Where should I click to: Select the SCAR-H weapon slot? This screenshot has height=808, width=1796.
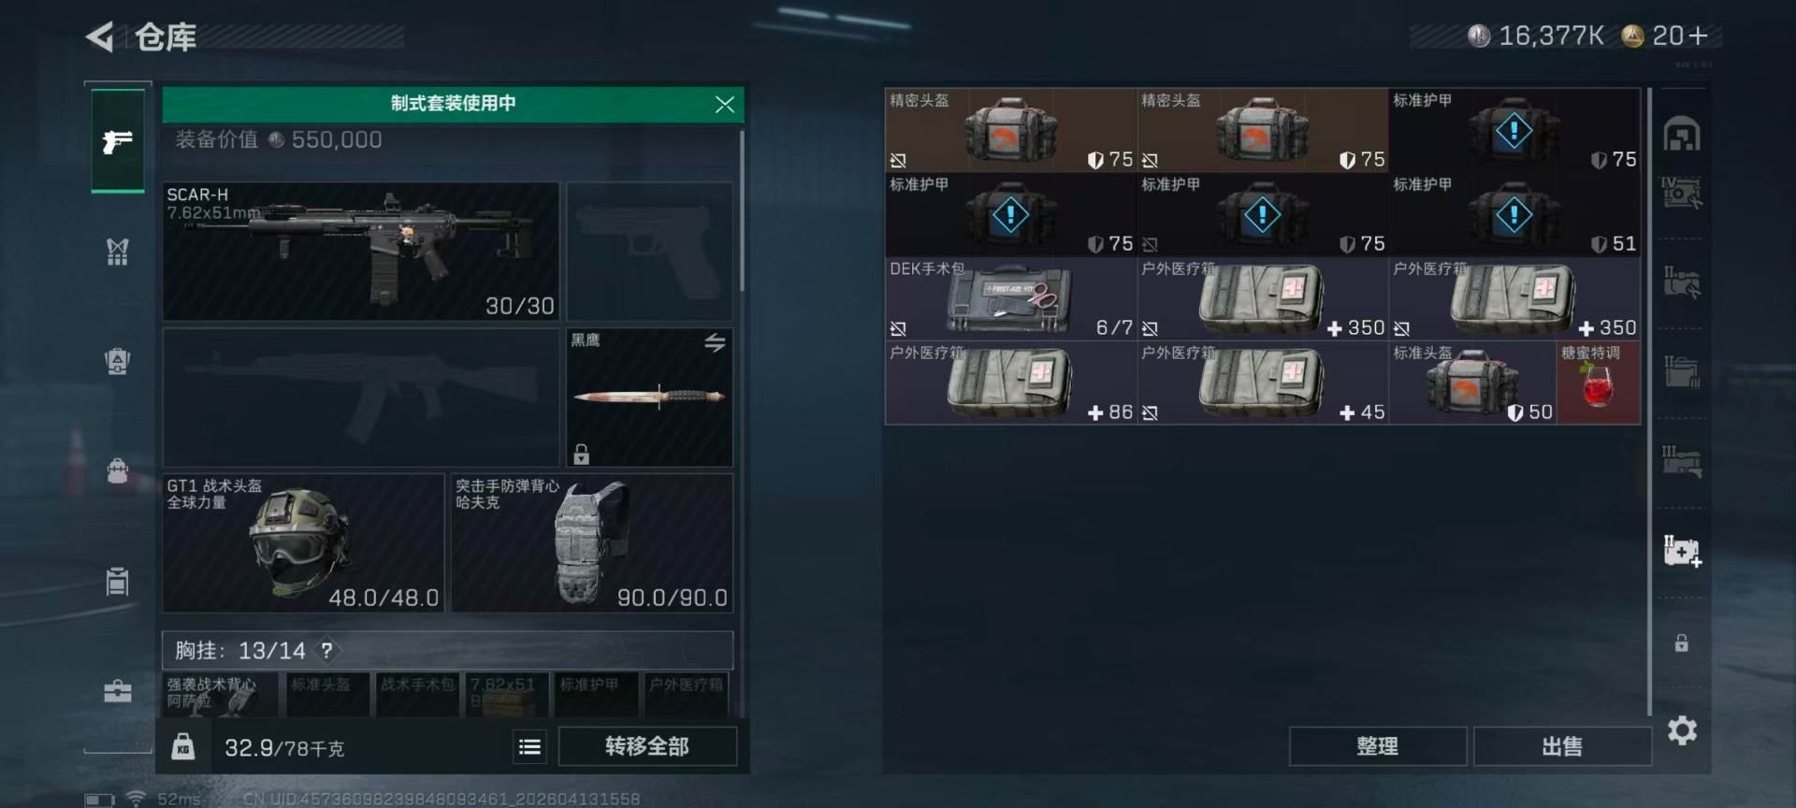(361, 252)
